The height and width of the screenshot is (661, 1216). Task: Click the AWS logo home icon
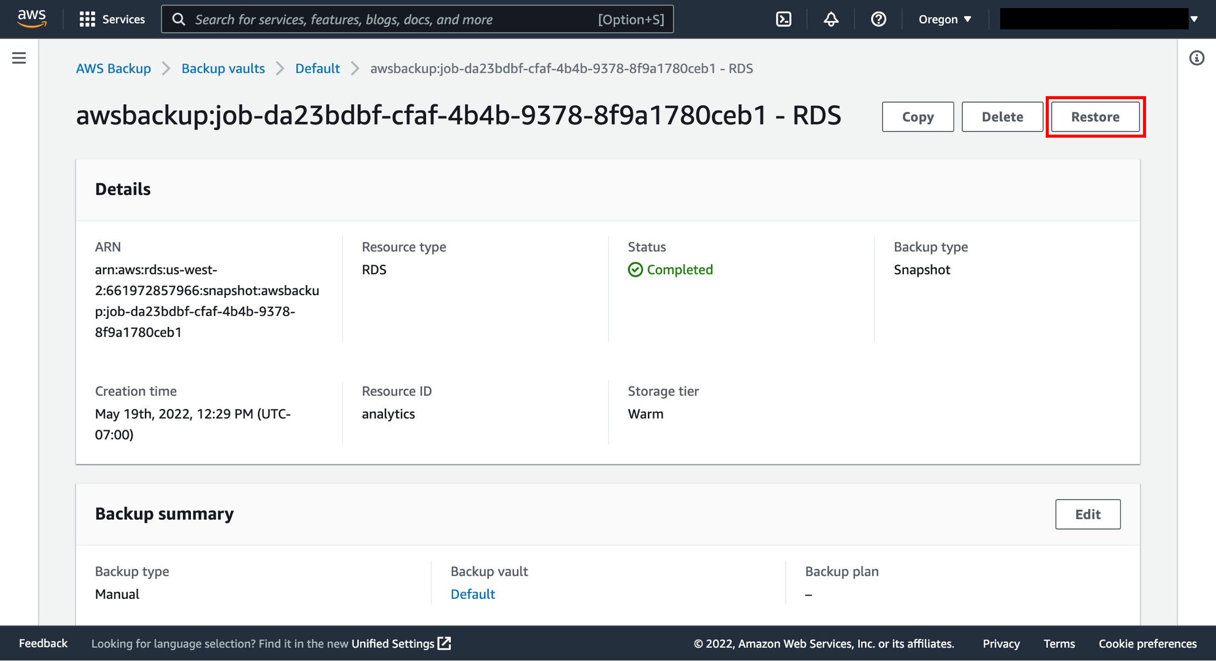click(x=31, y=19)
